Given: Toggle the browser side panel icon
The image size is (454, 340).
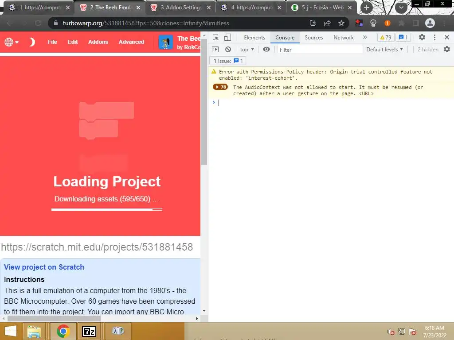Looking at the screenshot, I should click(415, 23).
